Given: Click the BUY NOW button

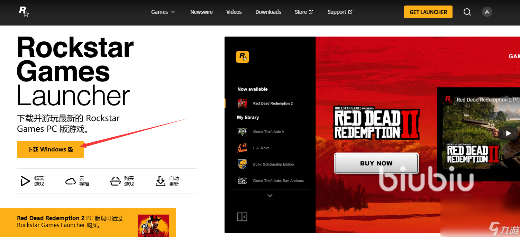Looking at the screenshot, I should tap(376, 163).
